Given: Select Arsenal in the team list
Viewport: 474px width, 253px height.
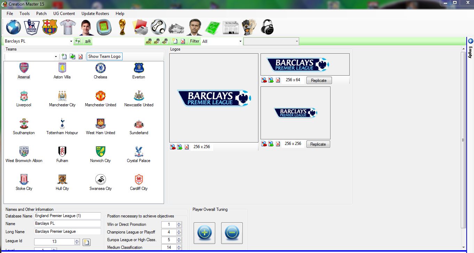Looking at the screenshot, I should [x=24, y=71].
